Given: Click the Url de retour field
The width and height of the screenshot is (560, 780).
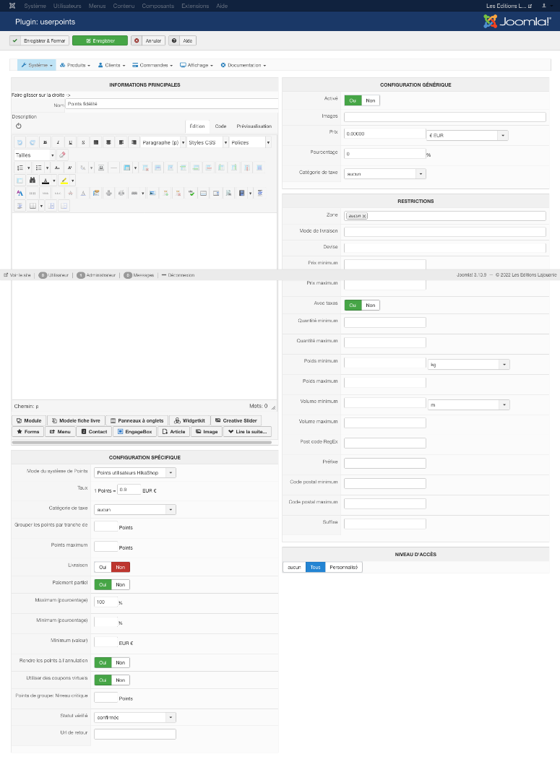Looking at the screenshot, I should tap(135, 734).
